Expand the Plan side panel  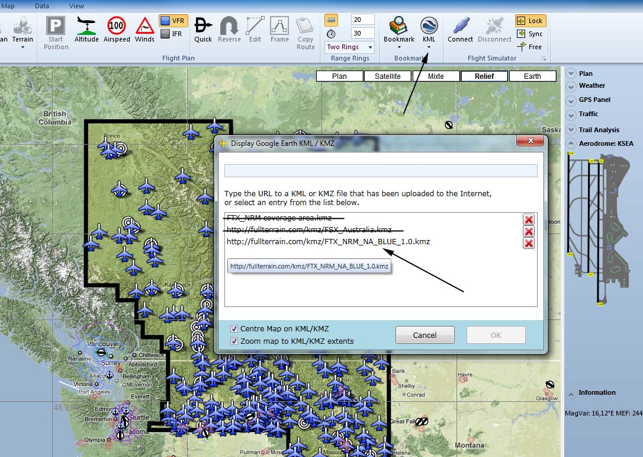tap(571, 73)
